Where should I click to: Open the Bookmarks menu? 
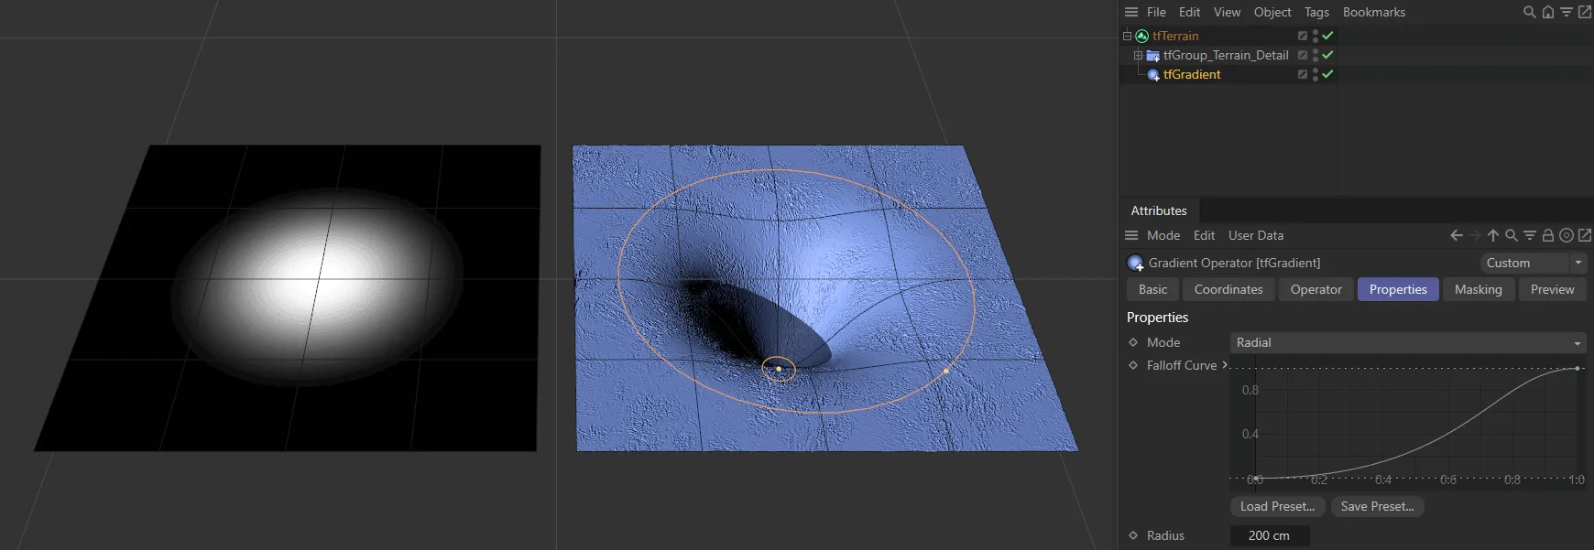1374,12
